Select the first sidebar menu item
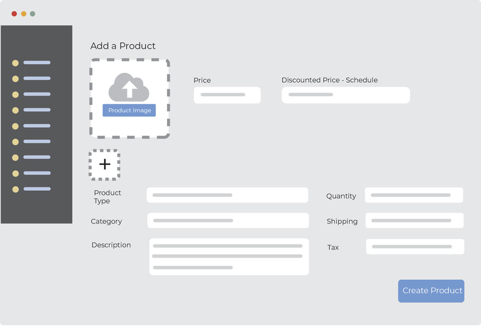Screen dimensions: 481x326 tap(32, 63)
